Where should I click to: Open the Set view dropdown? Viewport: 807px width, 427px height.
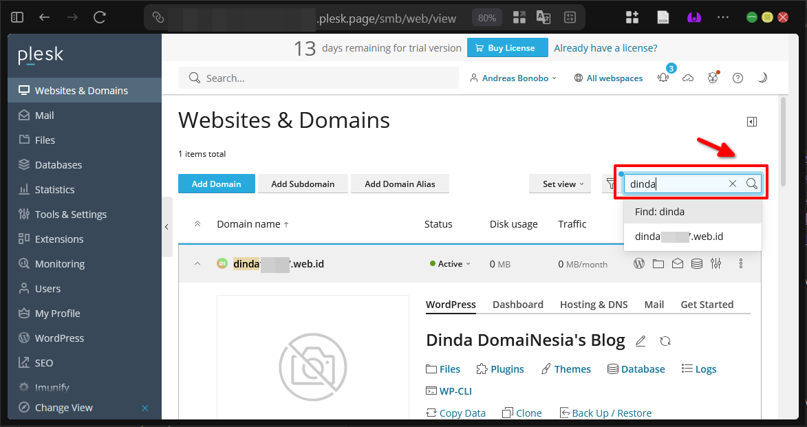click(563, 184)
